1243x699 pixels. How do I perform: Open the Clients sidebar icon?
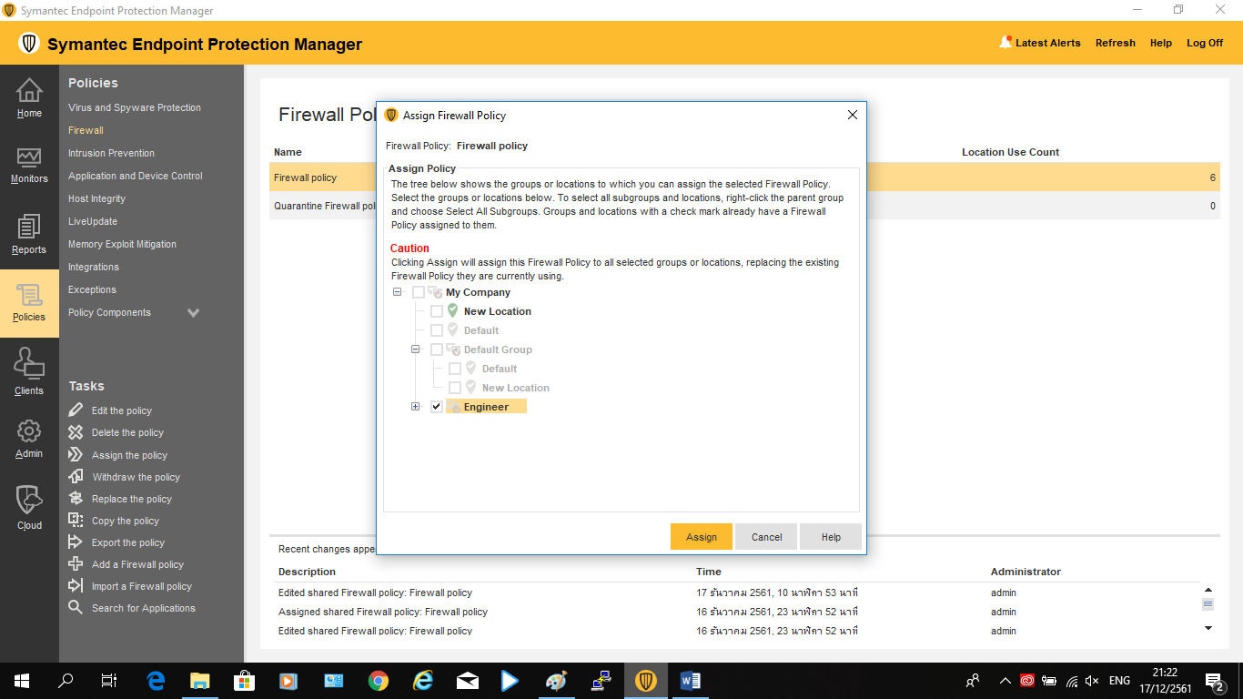(29, 364)
